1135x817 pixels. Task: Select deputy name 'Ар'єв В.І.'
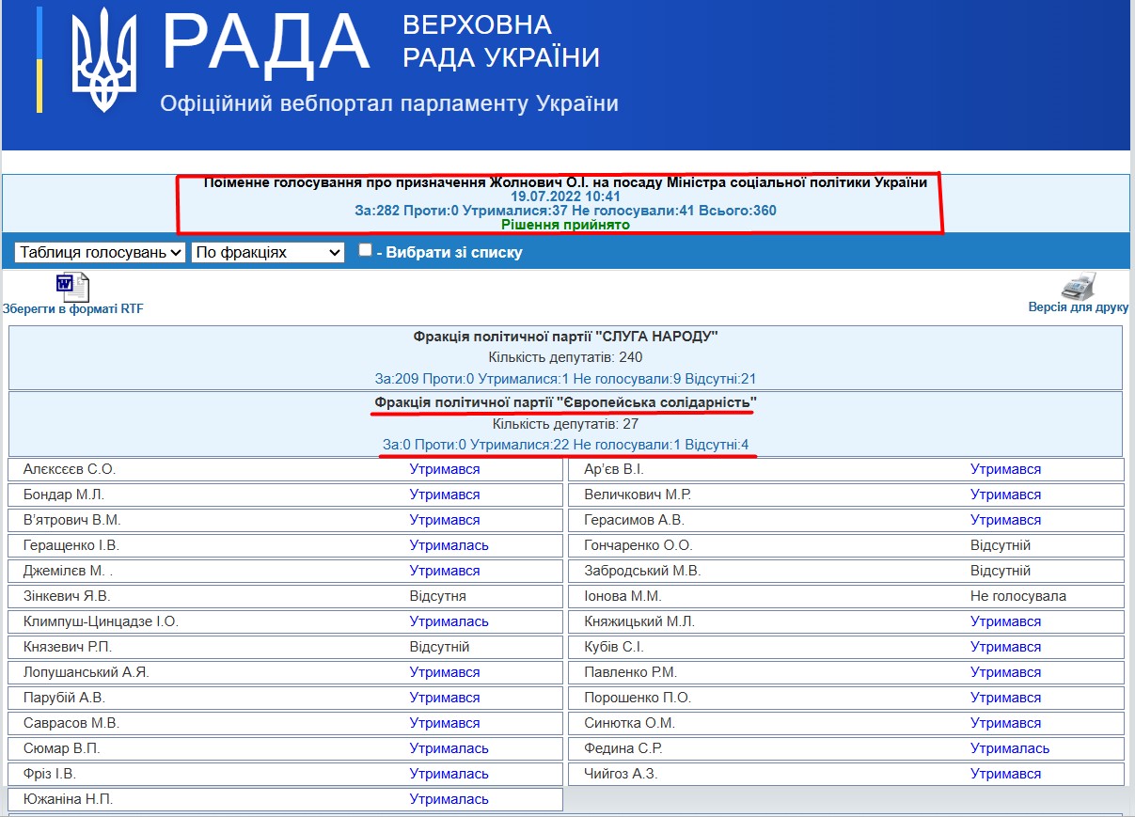tap(613, 469)
